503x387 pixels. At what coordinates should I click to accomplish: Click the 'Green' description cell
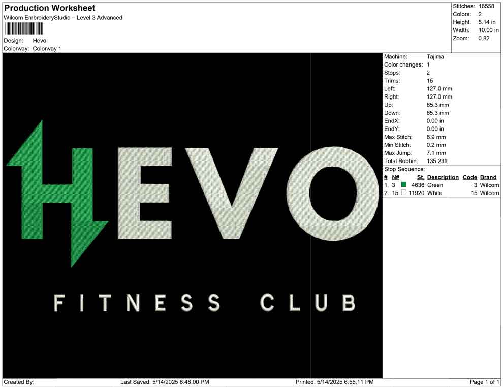435,185
